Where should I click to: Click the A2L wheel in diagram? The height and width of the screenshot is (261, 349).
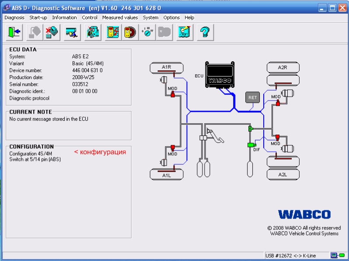[x=283, y=174]
